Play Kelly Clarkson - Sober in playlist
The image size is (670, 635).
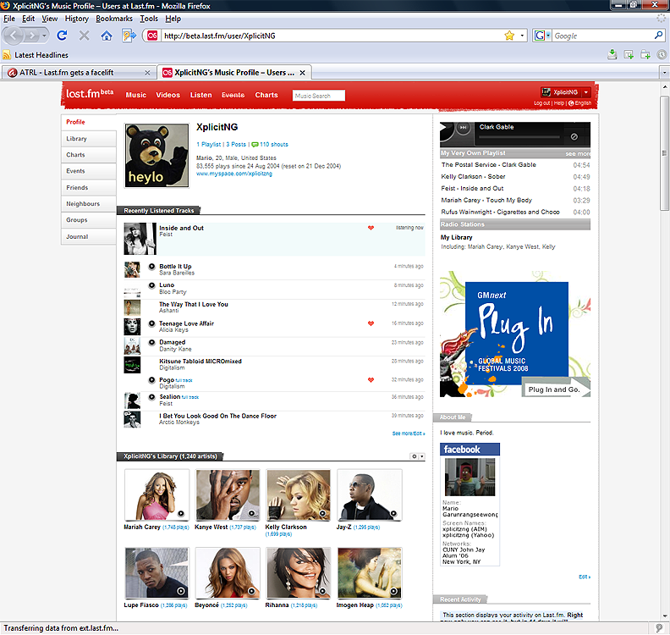473,177
